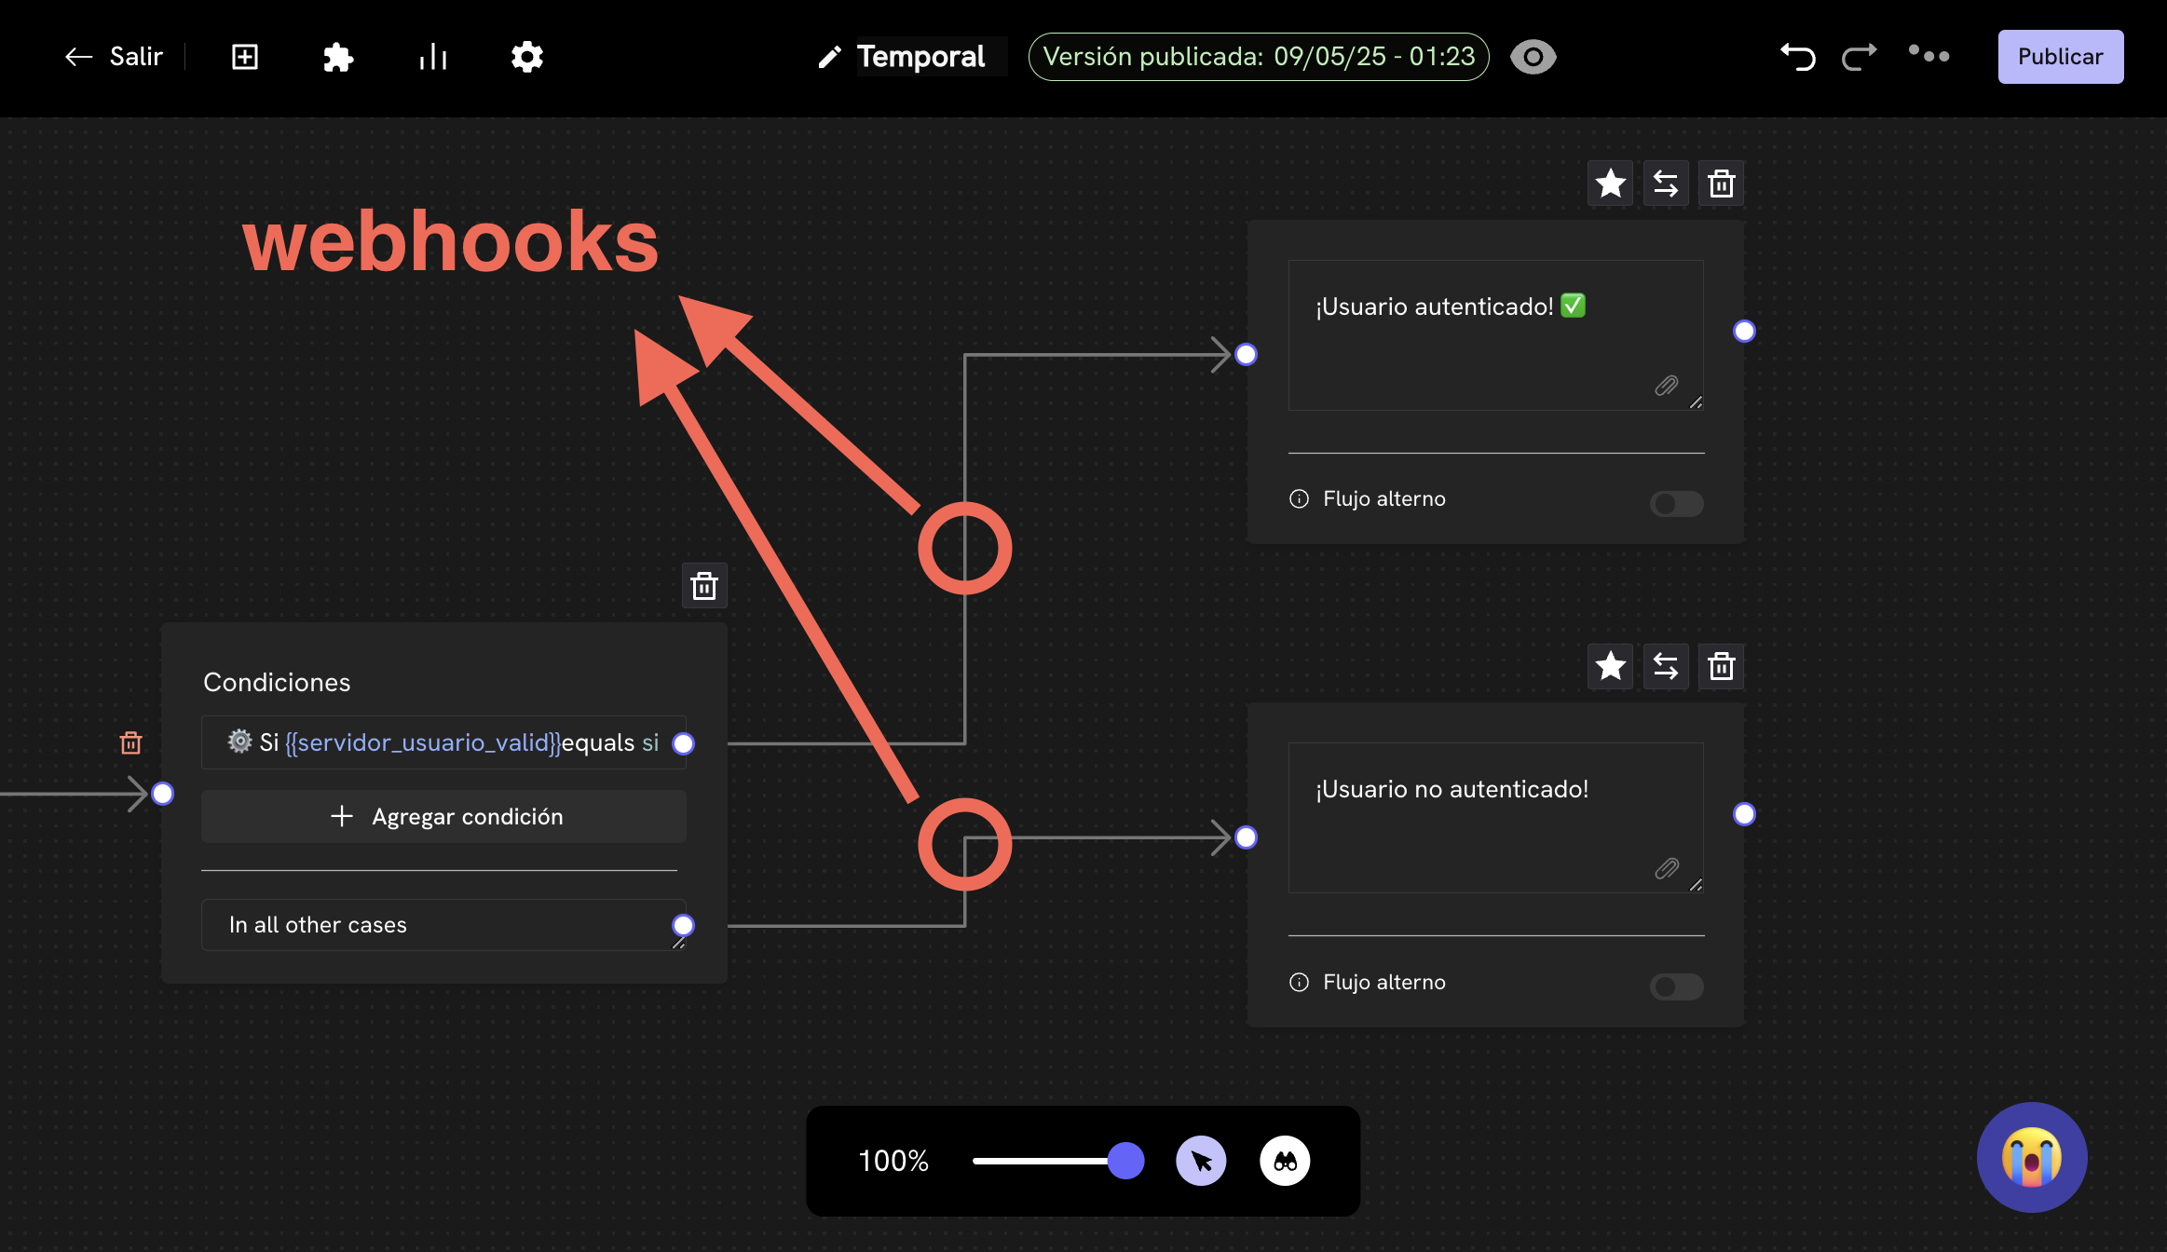Delete the Condiciones block via trash icon

click(704, 586)
